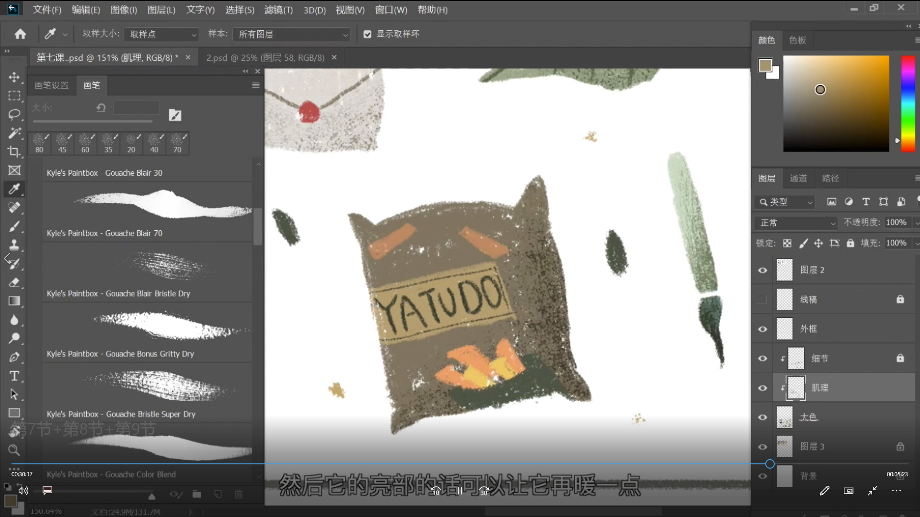The width and height of the screenshot is (920, 517).
Task: Show the 线稿 layer visibility
Action: pos(762,300)
